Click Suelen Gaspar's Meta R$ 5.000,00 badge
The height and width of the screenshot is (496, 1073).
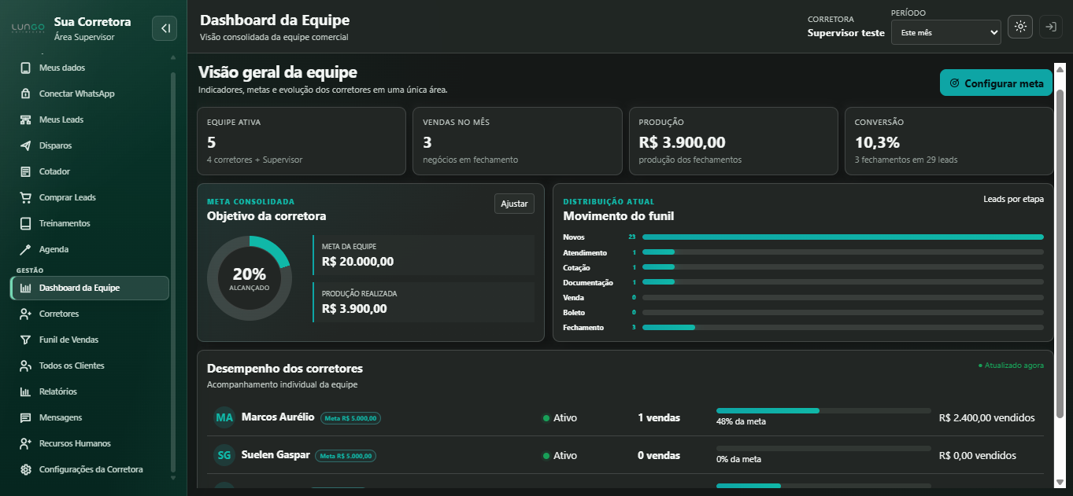pyautogui.click(x=346, y=456)
